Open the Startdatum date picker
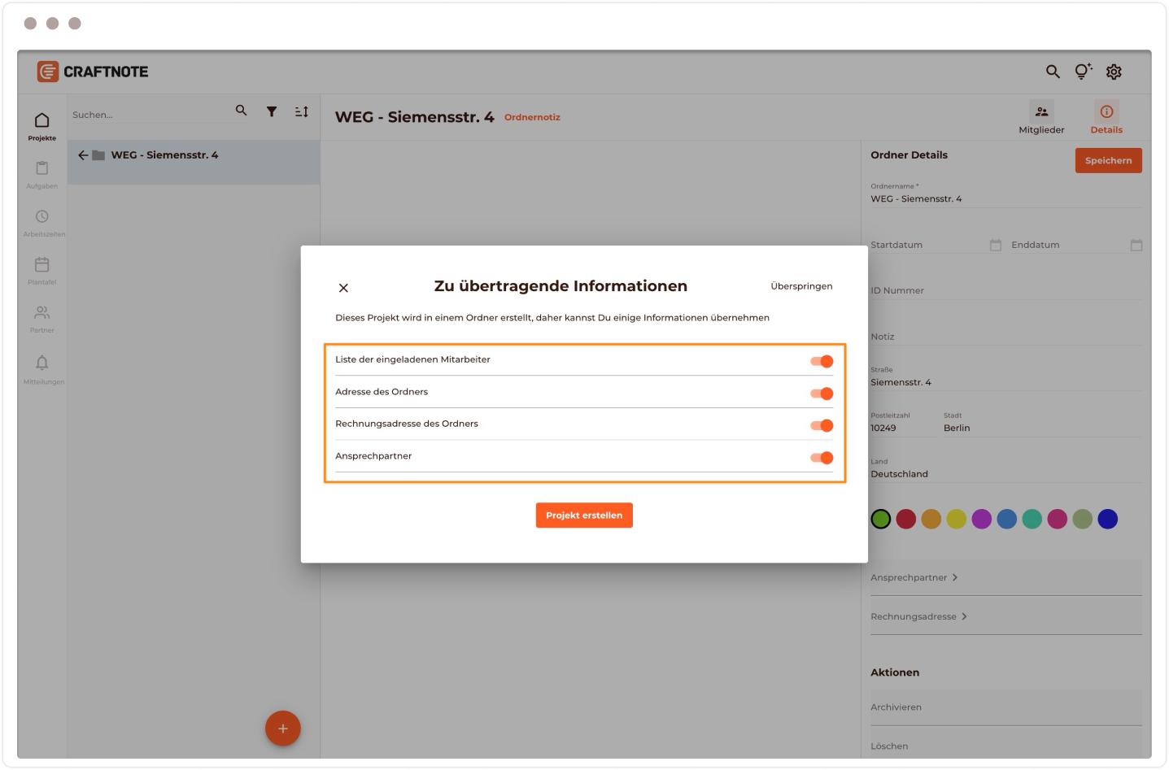 pos(995,245)
